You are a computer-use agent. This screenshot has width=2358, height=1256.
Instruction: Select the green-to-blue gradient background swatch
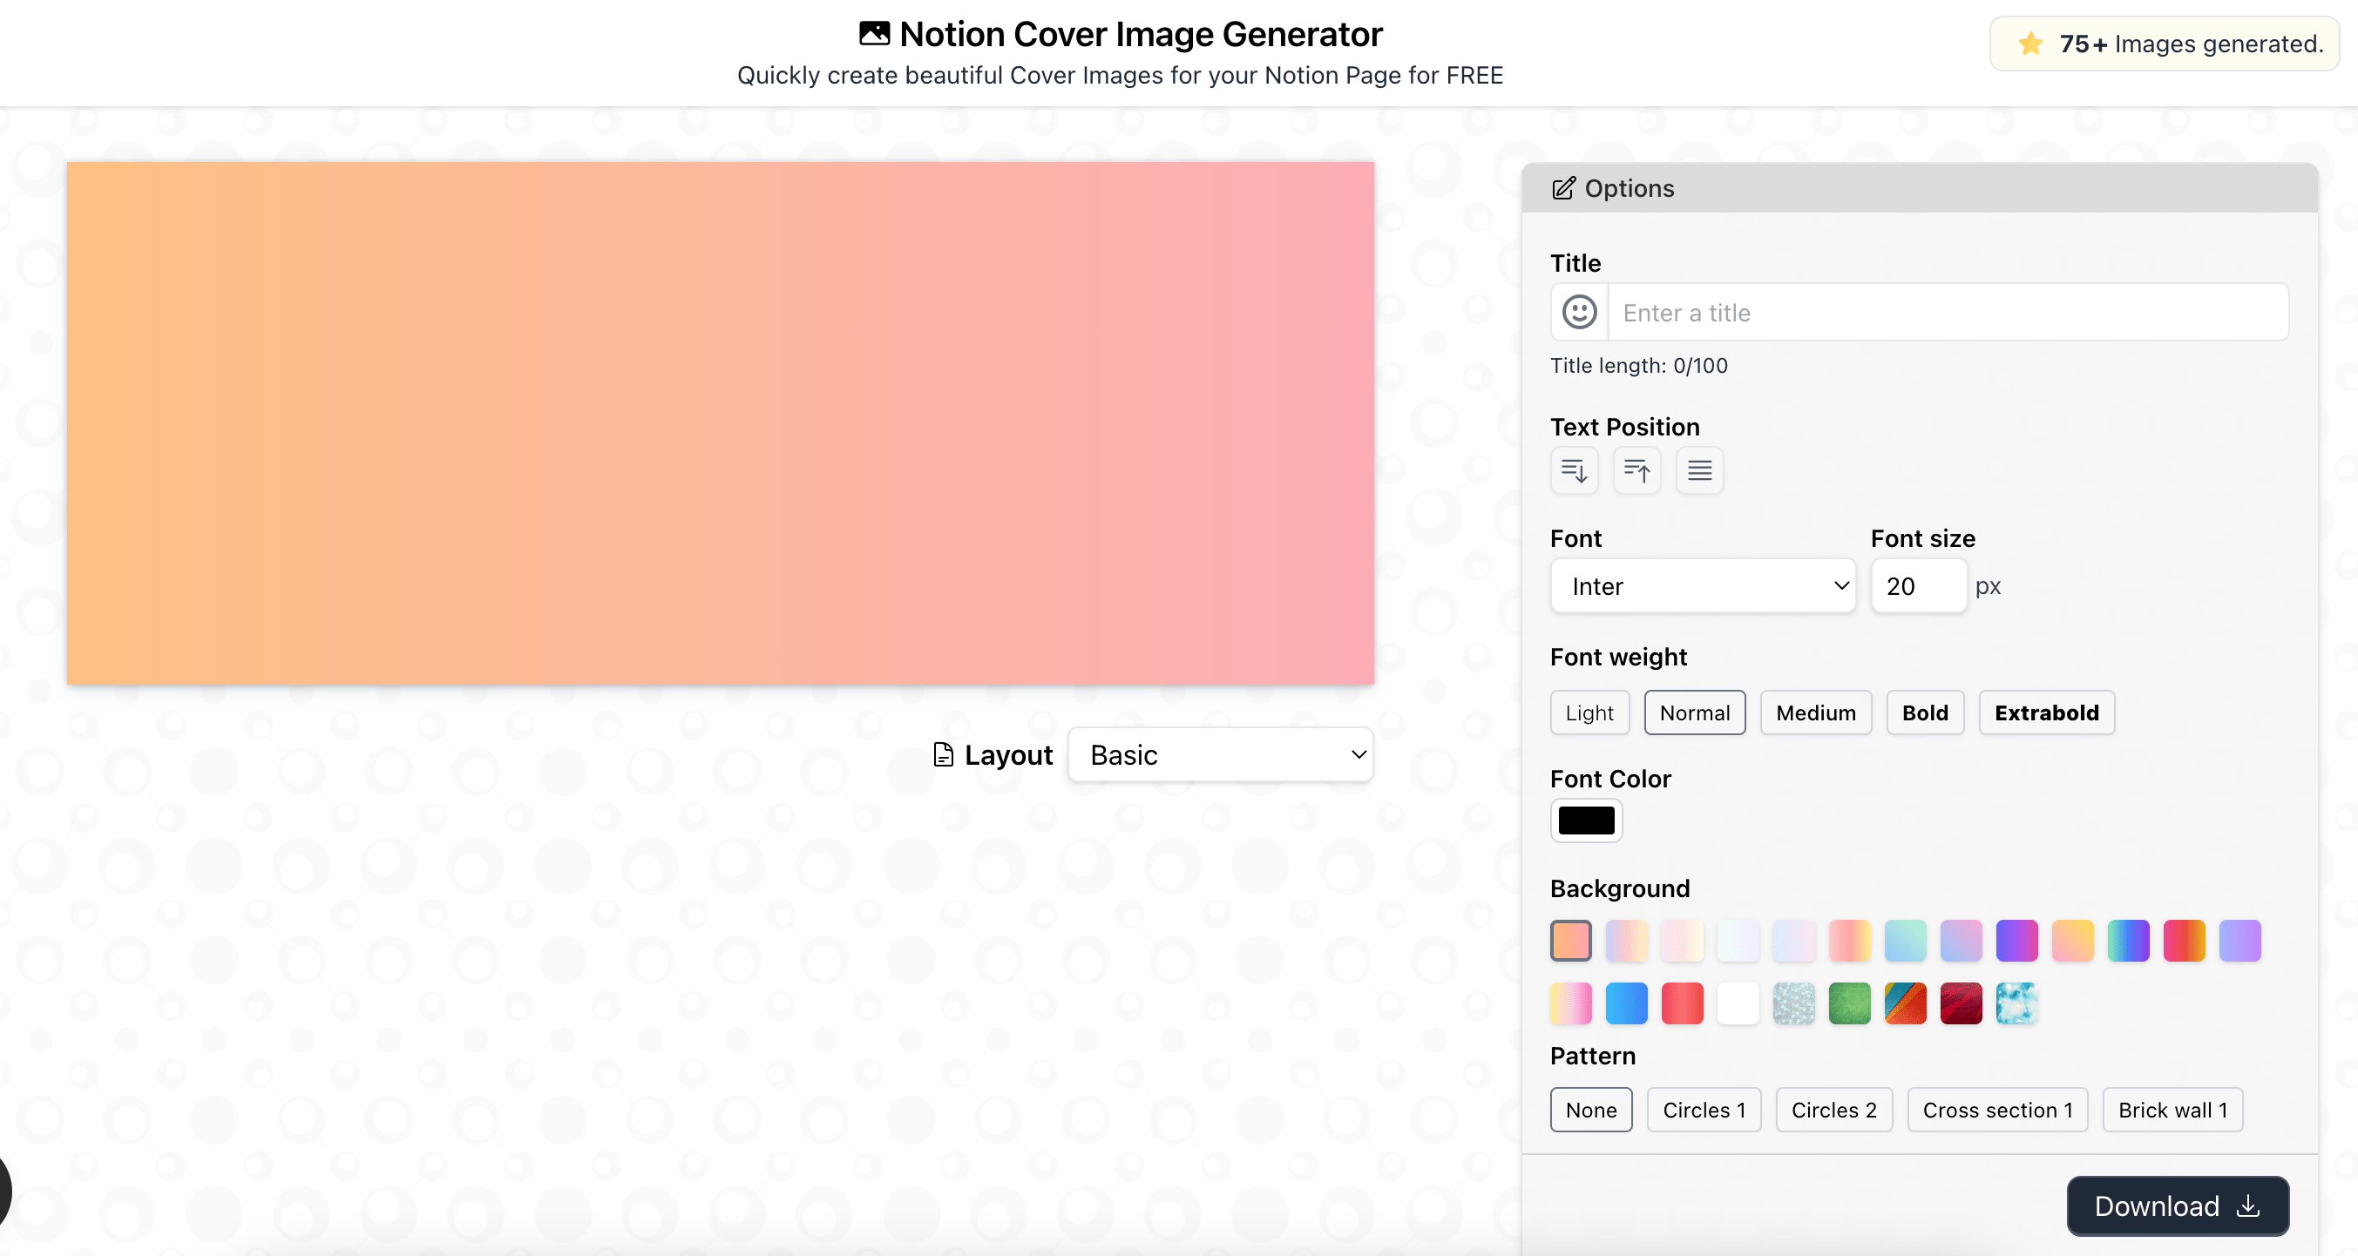[2128, 941]
